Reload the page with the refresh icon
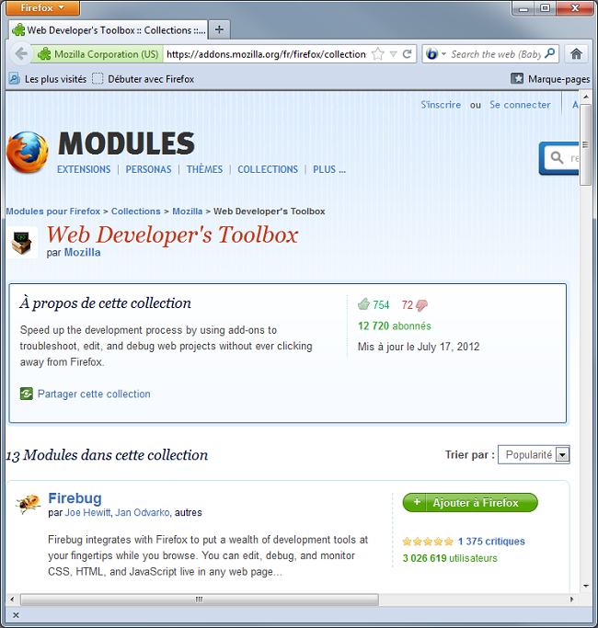 [x=408, y=54]
